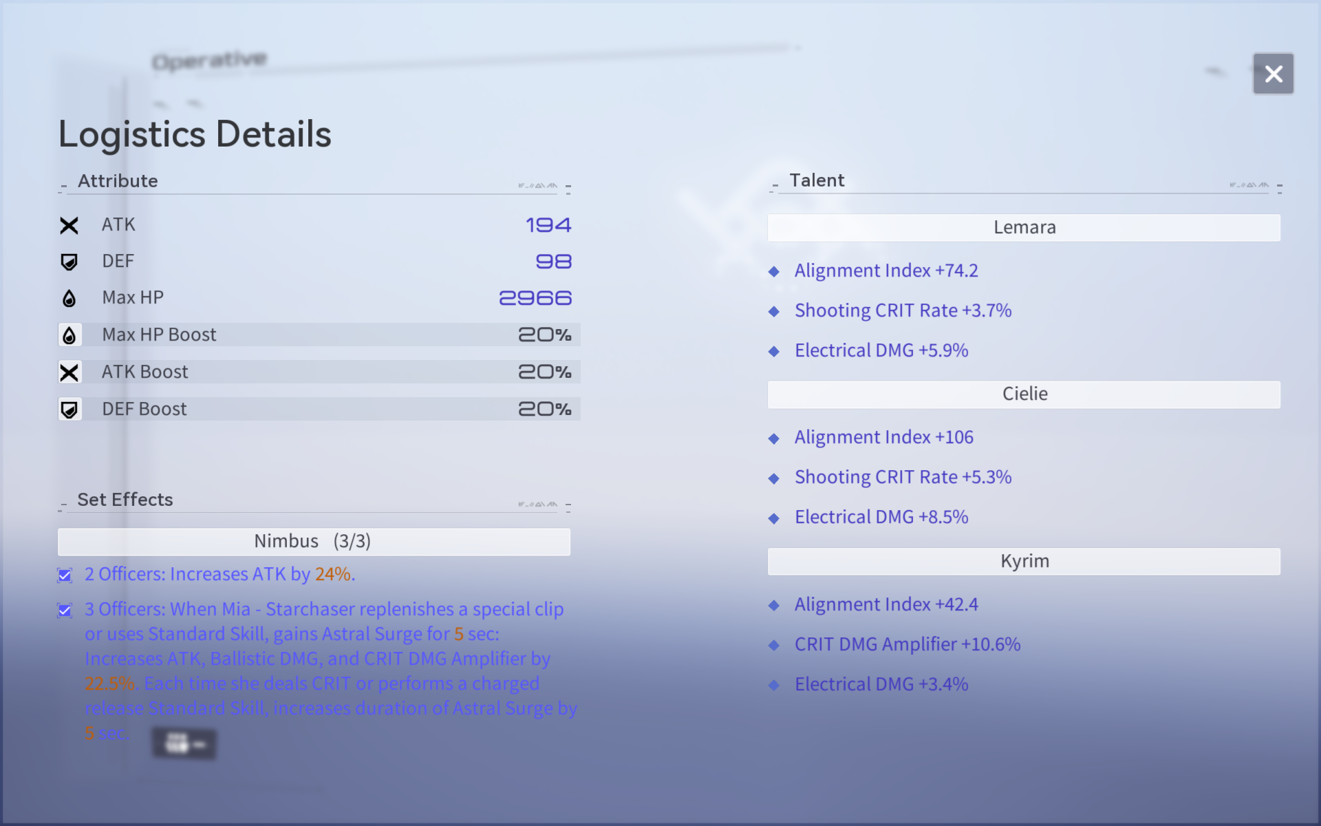Select the Max HP Boost row

tap(319, 335)
